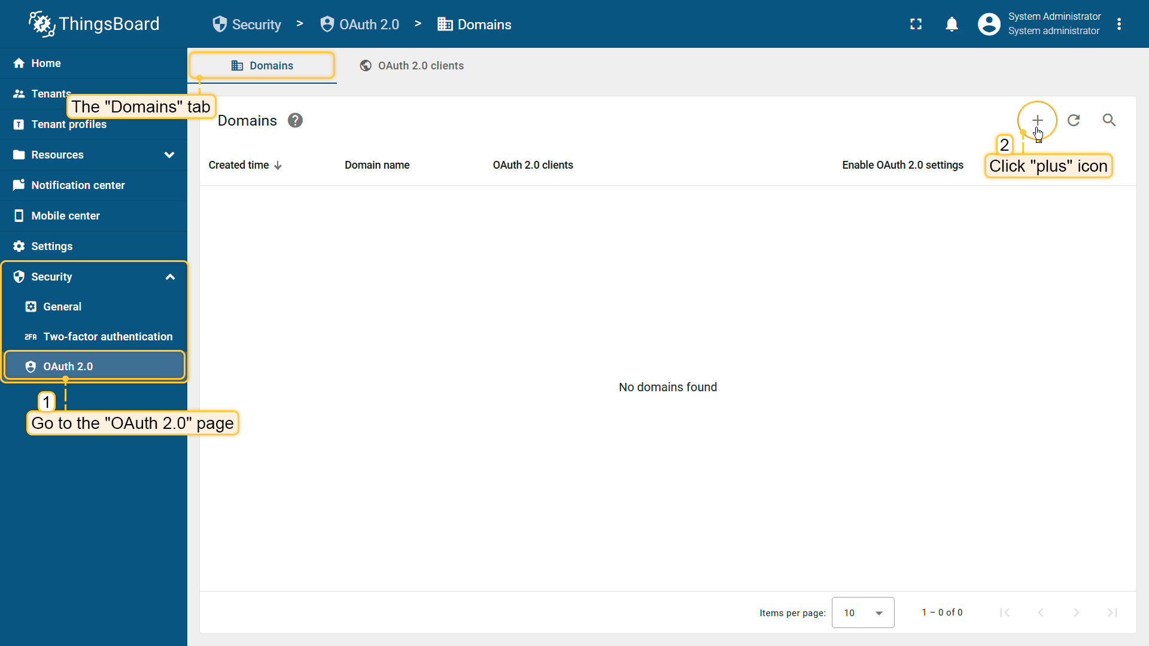Open notifications bell icon
This screenshot has height=646, width=1149.
[952, 24]
